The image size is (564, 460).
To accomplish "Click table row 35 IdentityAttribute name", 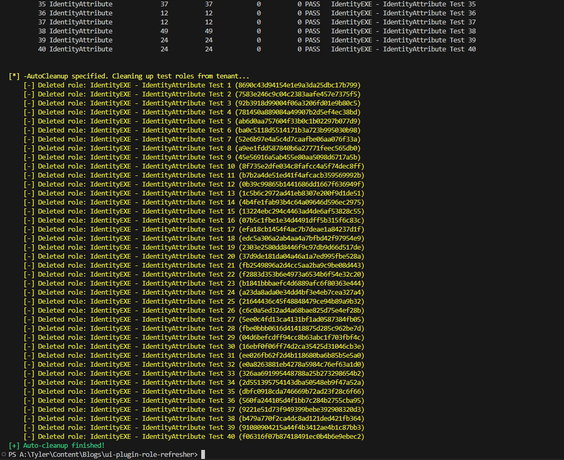I will (81, 4).
